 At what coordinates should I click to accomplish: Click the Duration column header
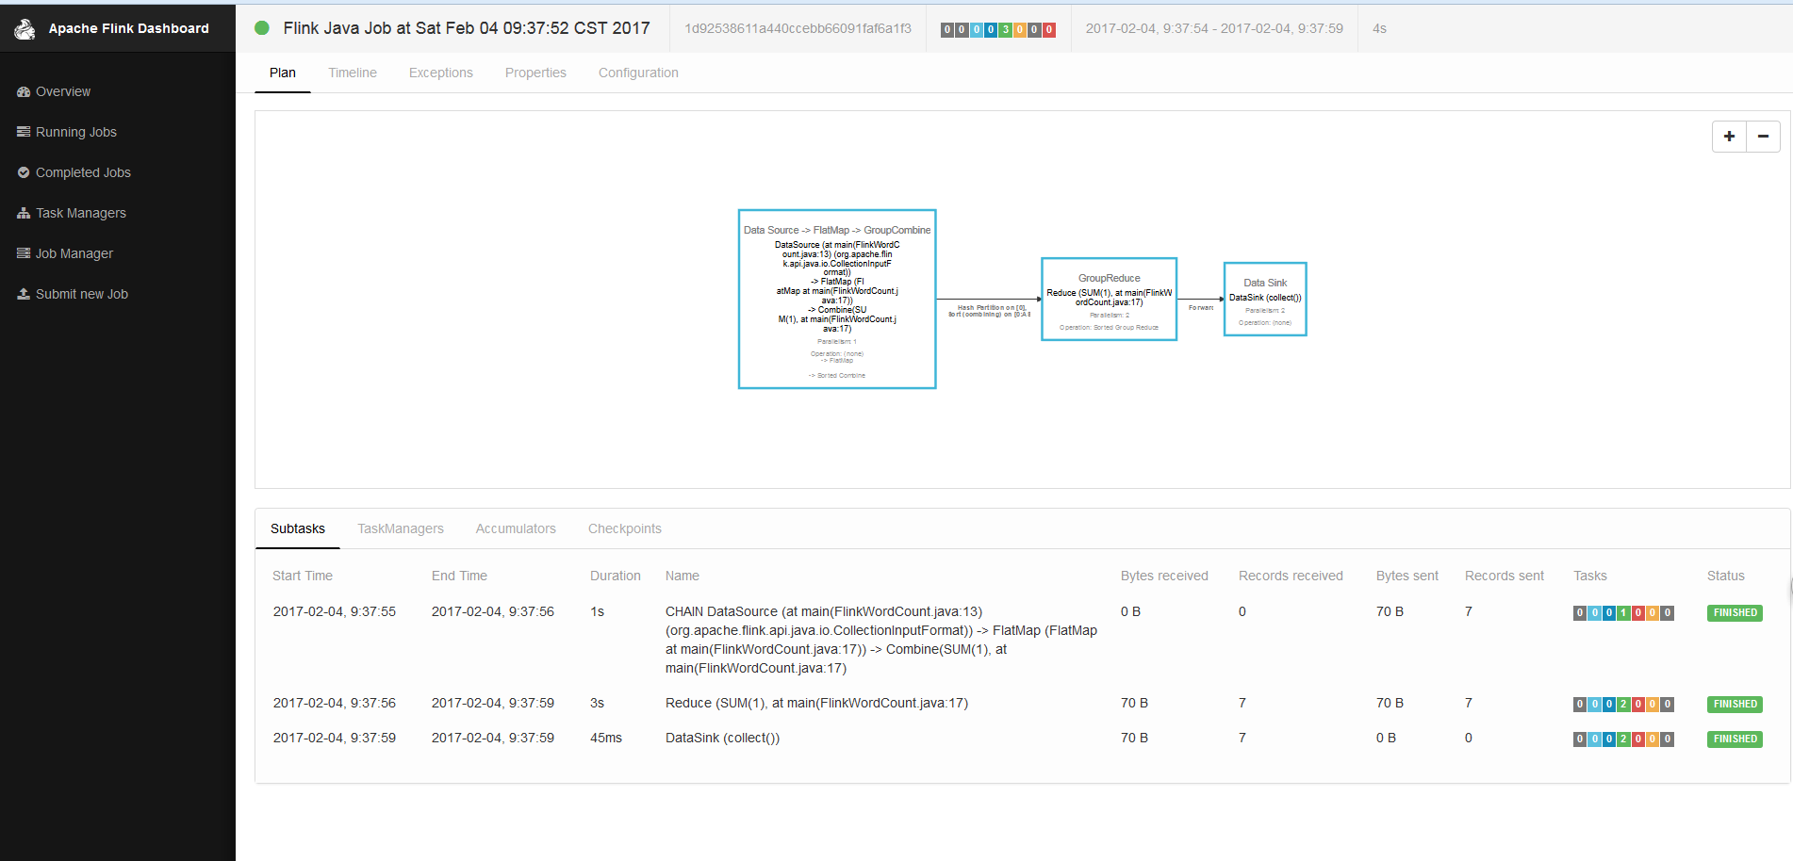pyautogui.click(x=616, y=576)
